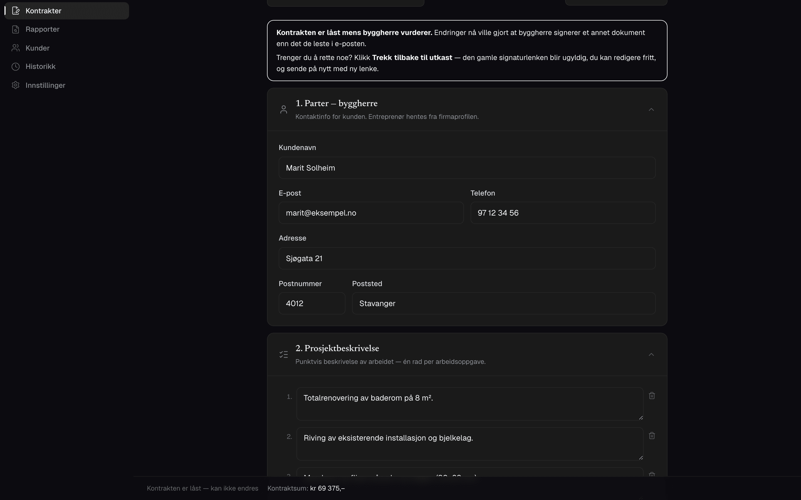Collapse the 1. Parter – byggherre section

coord(651,109)
